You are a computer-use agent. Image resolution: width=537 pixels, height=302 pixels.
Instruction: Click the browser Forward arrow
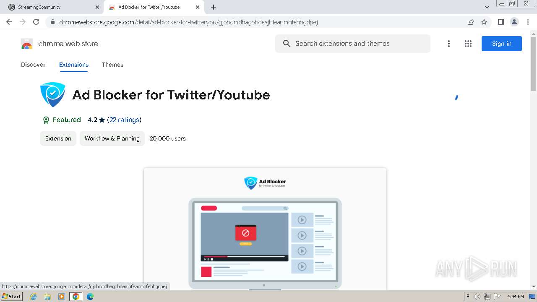pyautogui.click(x=23, y=22)
